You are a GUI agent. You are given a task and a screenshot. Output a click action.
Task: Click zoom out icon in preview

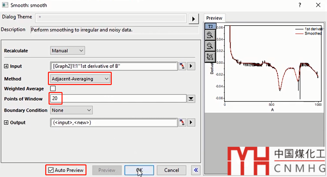(x=210, y=46)
